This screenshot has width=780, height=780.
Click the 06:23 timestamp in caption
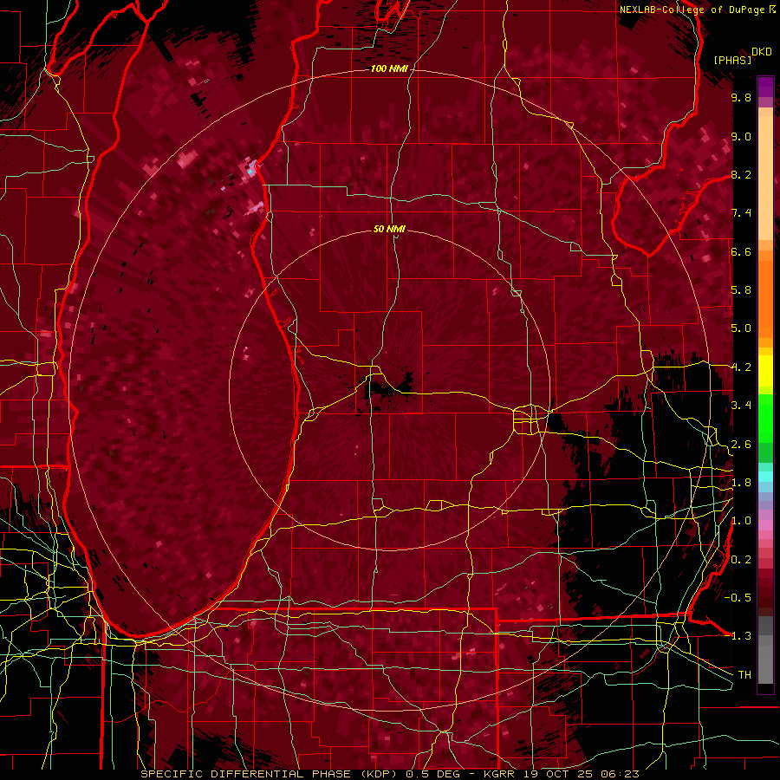pyautogui.click(x=619, y=774)
